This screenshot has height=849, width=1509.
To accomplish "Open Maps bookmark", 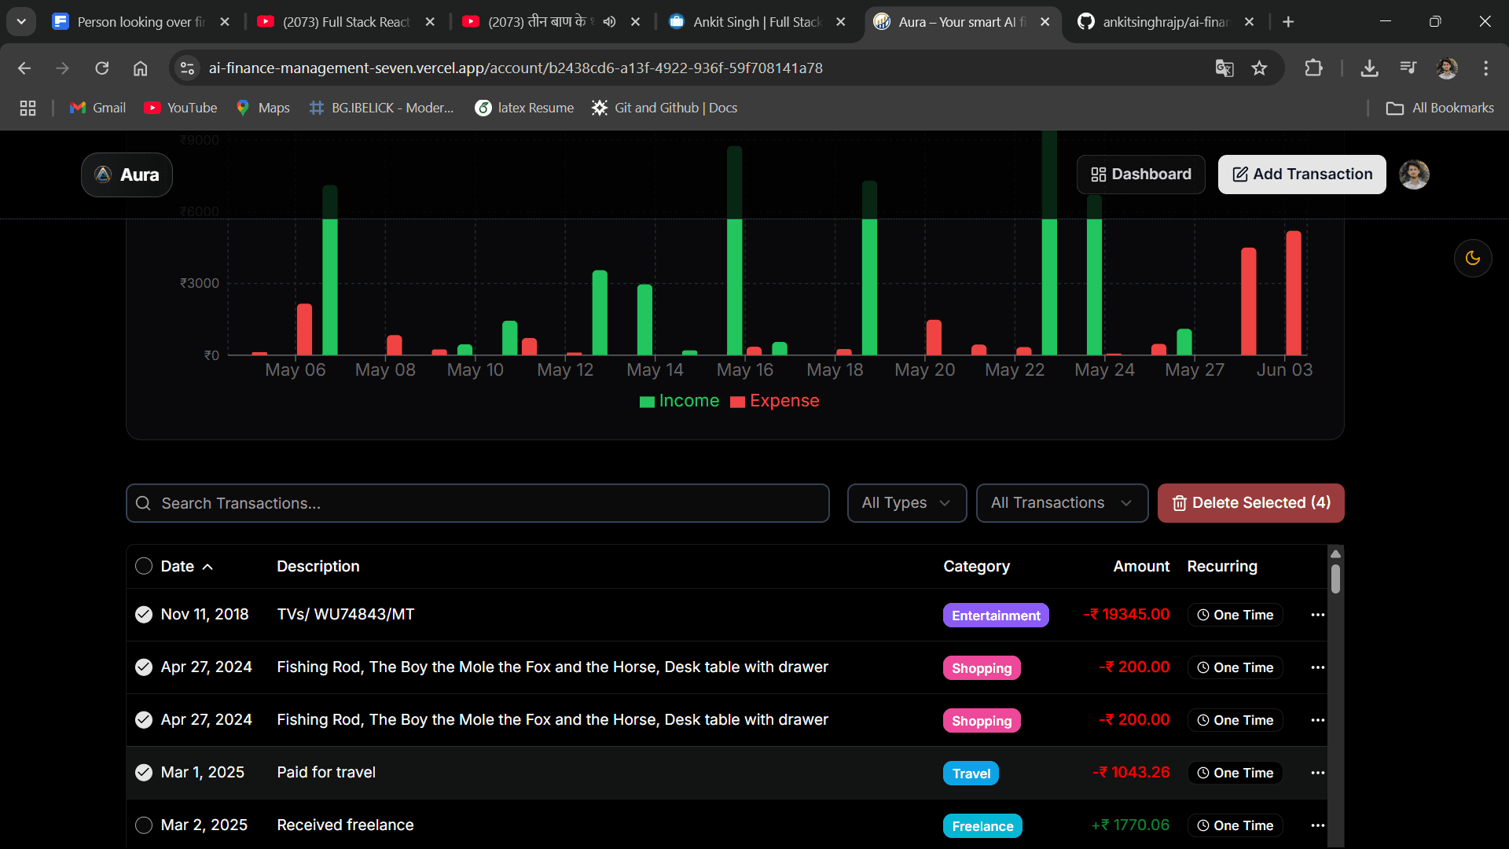I will (263, 108).
